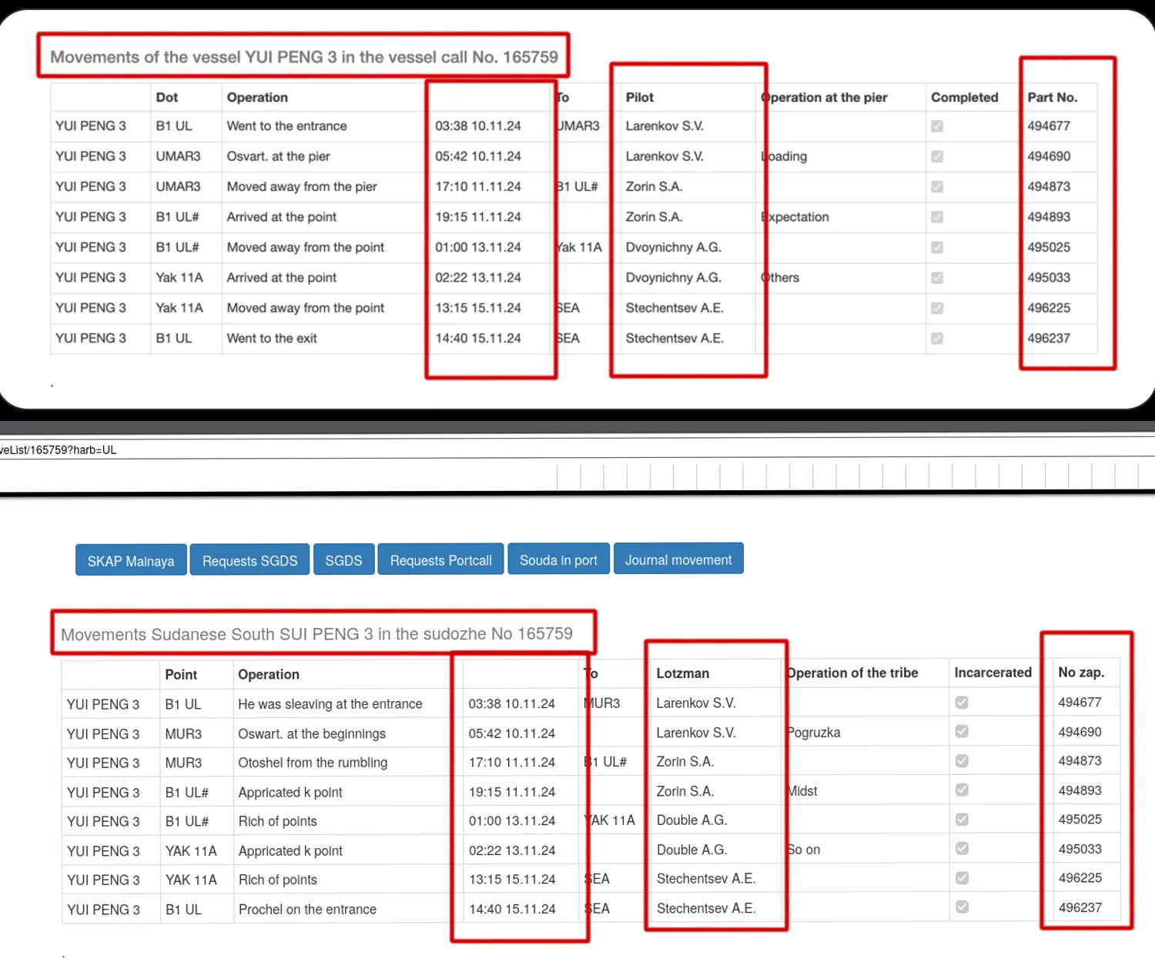Toggle Completed checkbox for Went to the exit

[x=937, y=338]
